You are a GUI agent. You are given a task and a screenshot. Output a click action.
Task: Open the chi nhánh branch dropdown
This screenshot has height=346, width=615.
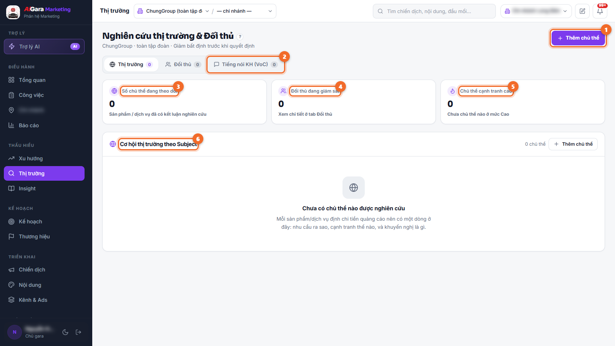pos(244,11)
